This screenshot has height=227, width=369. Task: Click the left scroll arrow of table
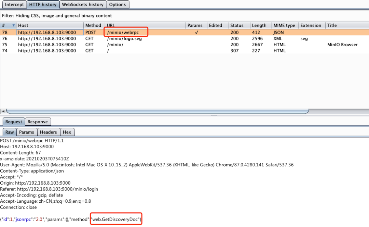3,111
